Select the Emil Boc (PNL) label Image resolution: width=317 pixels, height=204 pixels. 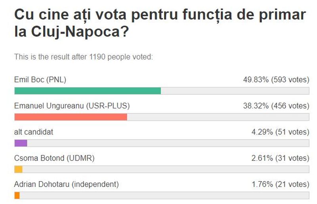pos(40,80)
